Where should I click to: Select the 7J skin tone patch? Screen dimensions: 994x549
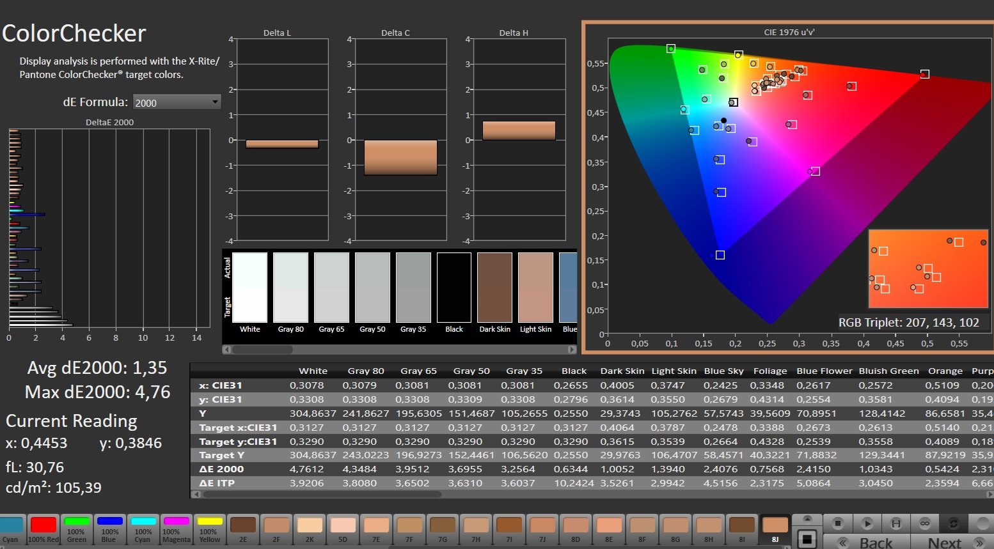[542, 529]
